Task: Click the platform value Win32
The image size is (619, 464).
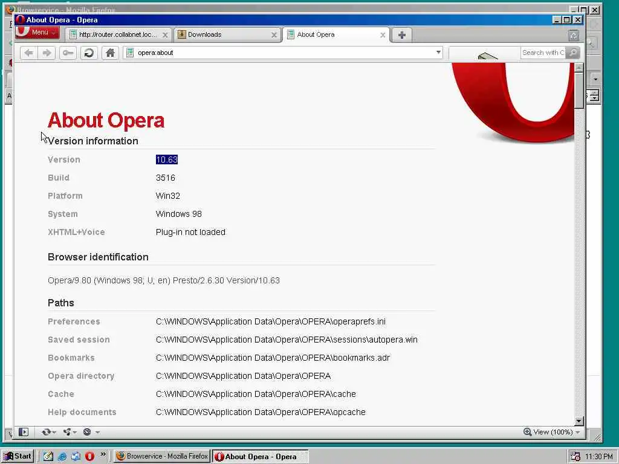Action: (x=168, y=196)
